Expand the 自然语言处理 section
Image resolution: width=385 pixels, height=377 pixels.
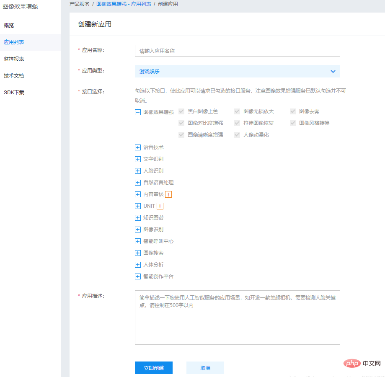point(138,182)
